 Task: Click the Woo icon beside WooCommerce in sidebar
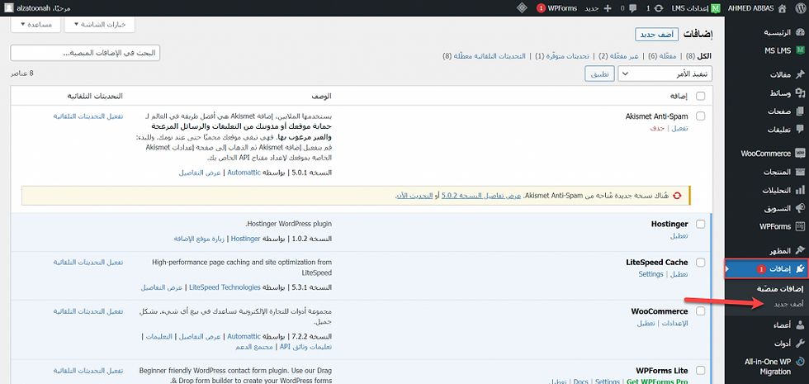tap(800, 154)
